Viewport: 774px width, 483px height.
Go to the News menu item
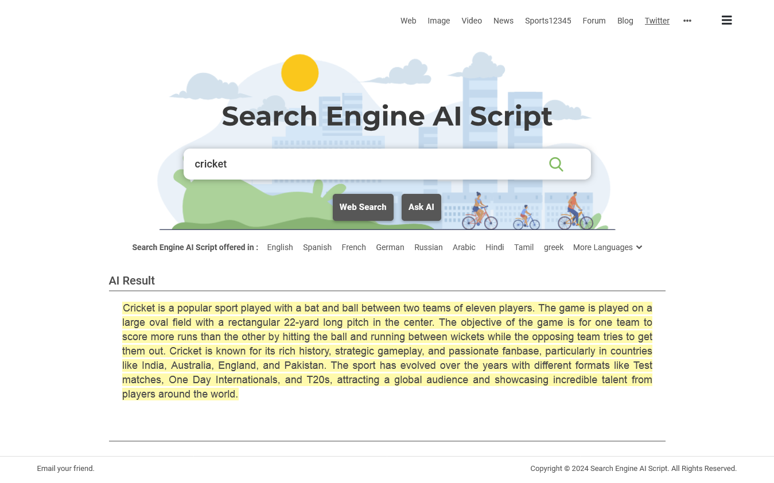pyautogui.click(x=503, y=21)
